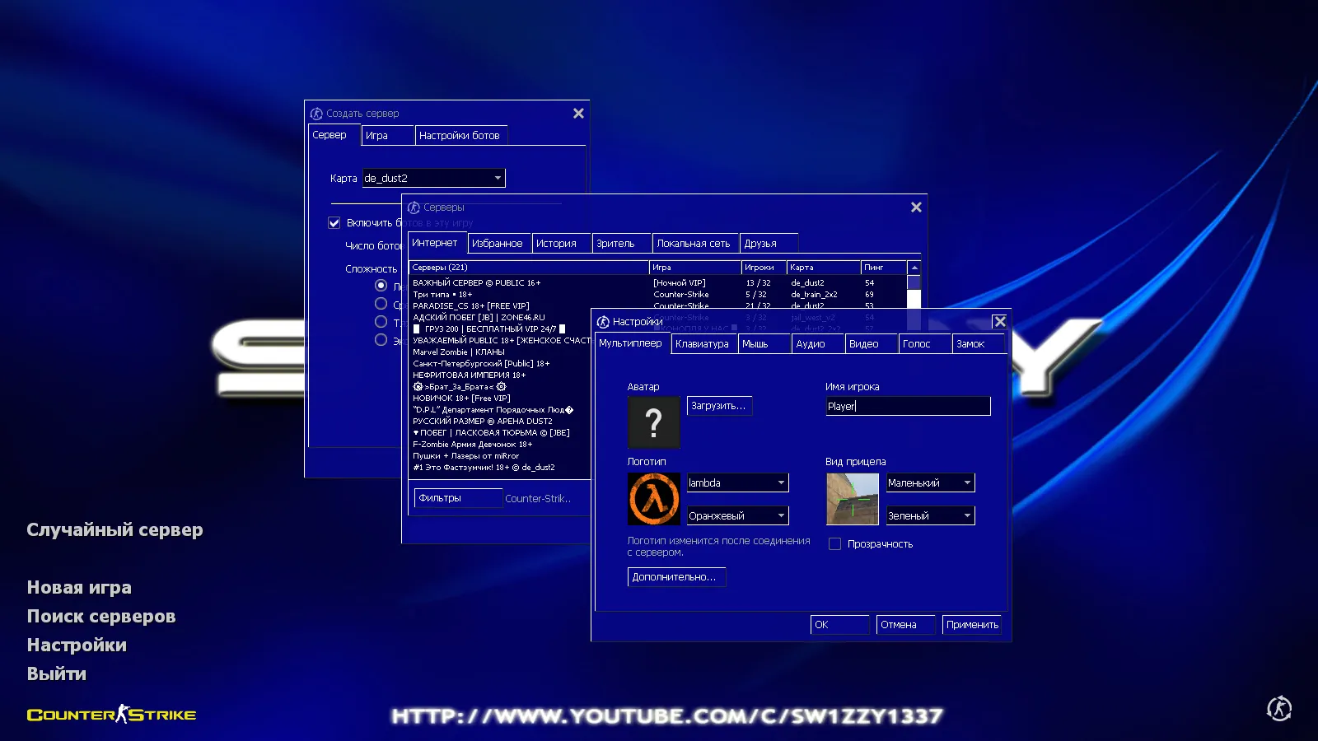The width and height of the screenshot is (1318, 741).
Task: Click the CS icon on the Серверы window title
Action: pyautogui.click(x=416, y=207)
